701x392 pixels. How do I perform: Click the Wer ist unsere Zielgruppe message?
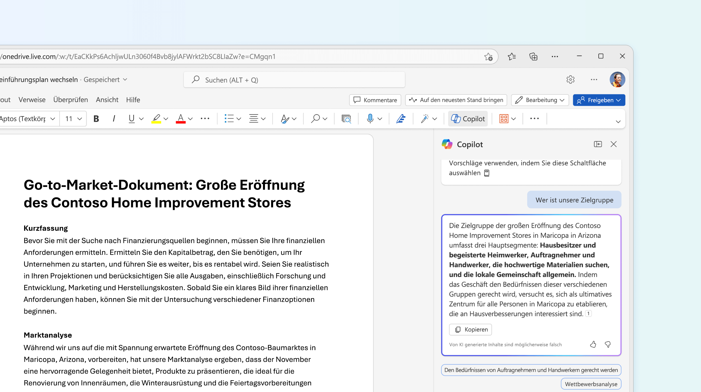(x=574, y=200)
